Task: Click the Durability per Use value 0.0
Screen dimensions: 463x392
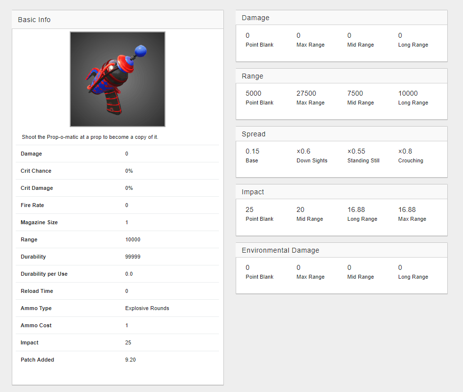Action: point(129,274)
